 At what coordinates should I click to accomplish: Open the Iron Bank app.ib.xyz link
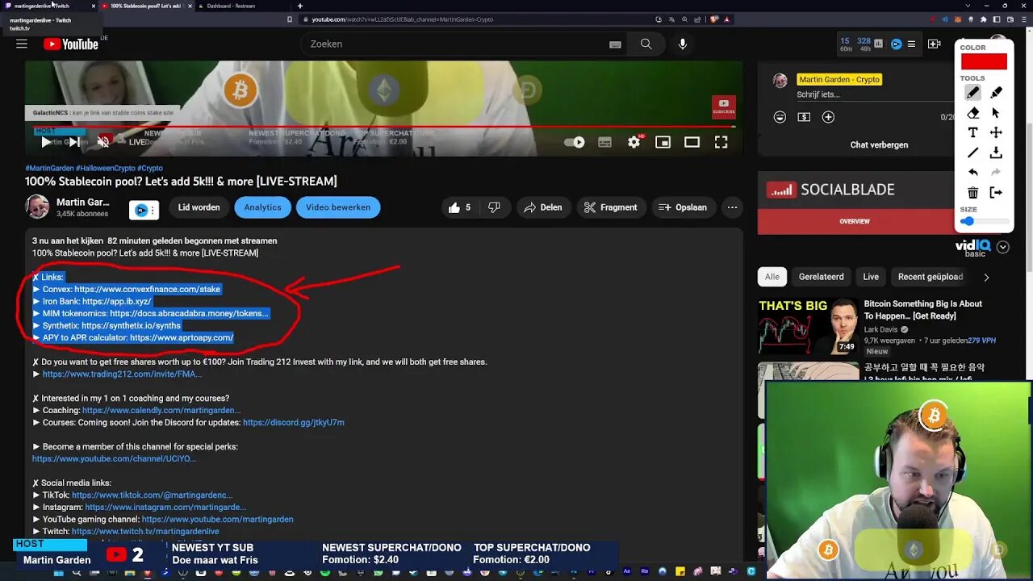click(116, 301)
